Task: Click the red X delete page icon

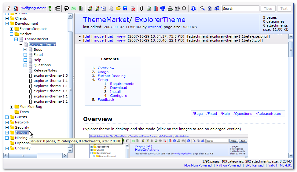Action: [x=133, y=9]
